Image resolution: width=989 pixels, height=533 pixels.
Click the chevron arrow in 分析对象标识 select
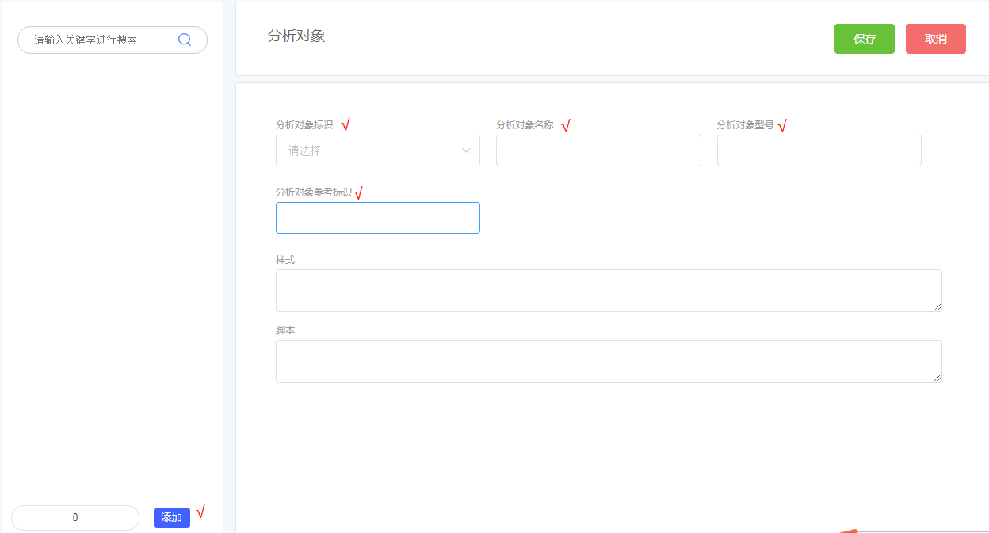pos(467,150)
